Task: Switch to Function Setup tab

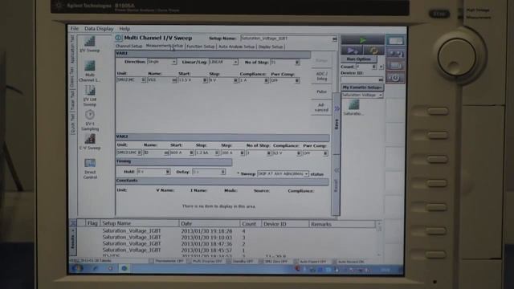Action: (x=200, y=47)
